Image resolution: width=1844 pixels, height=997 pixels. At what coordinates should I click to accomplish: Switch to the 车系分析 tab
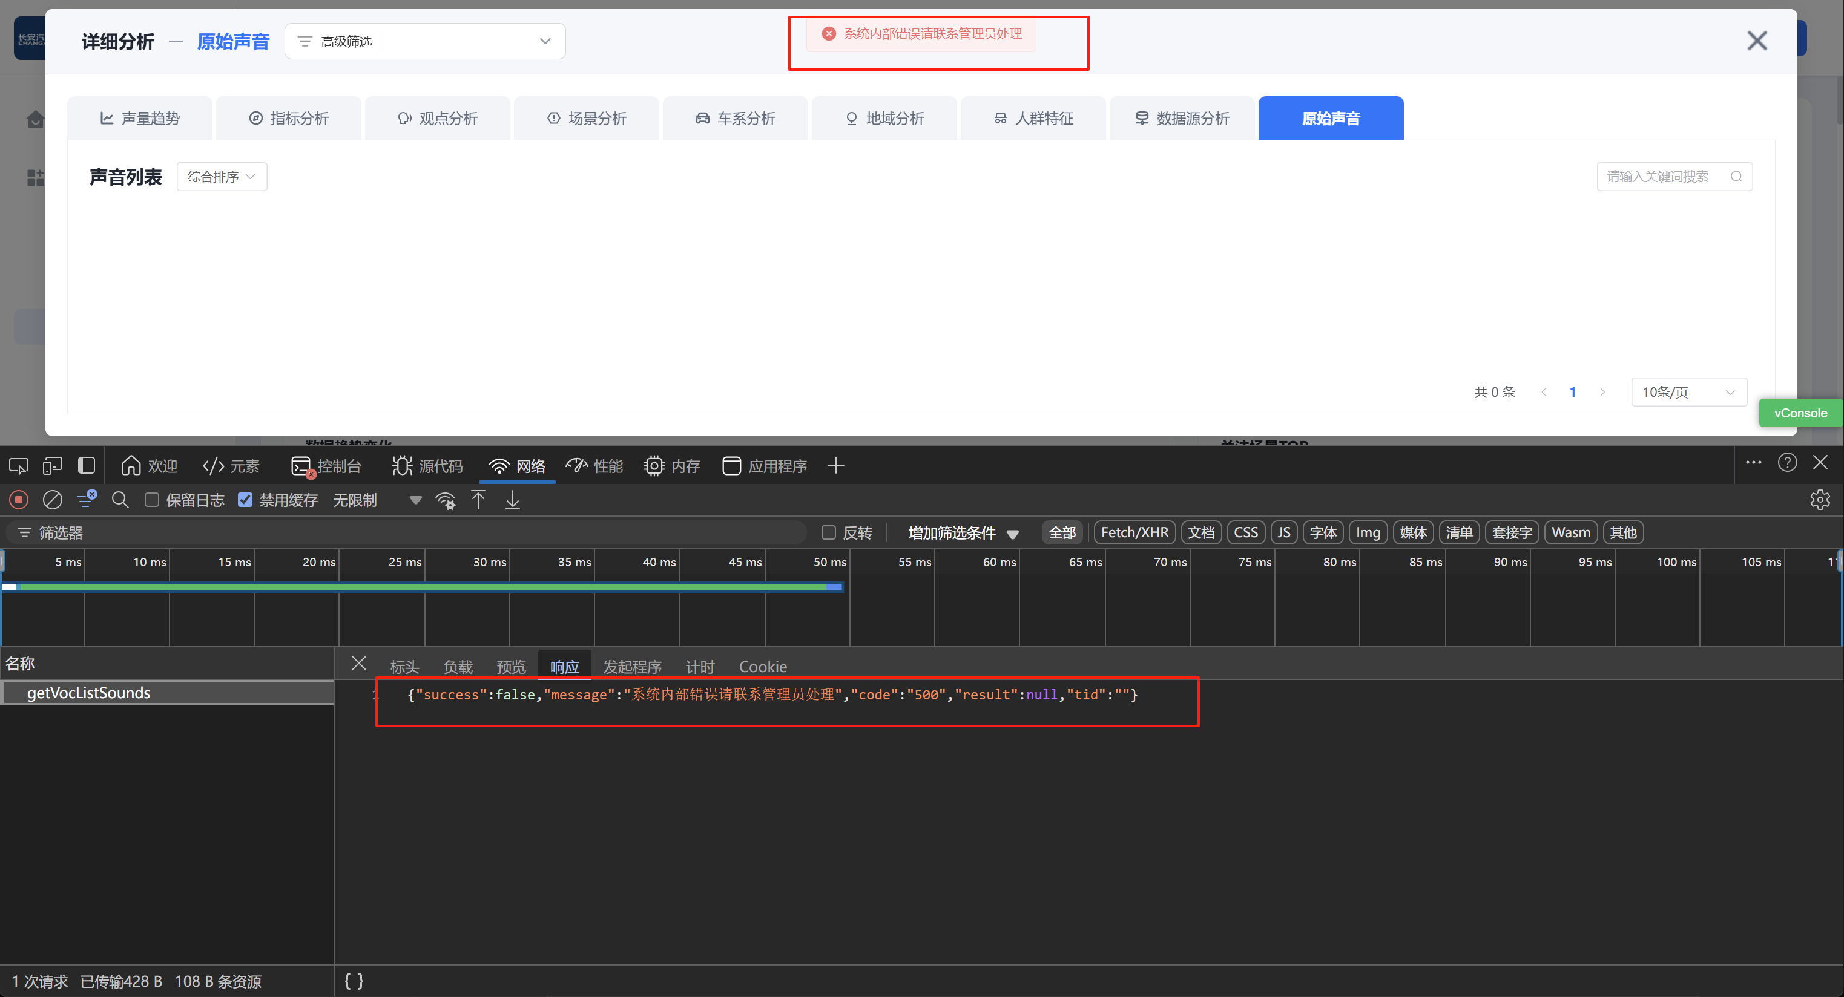(x=735, y=119)
